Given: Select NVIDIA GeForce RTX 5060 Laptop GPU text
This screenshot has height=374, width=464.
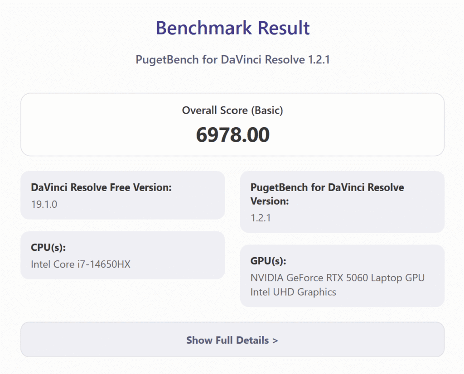Looking at the screenshot, I should [337, 278].
